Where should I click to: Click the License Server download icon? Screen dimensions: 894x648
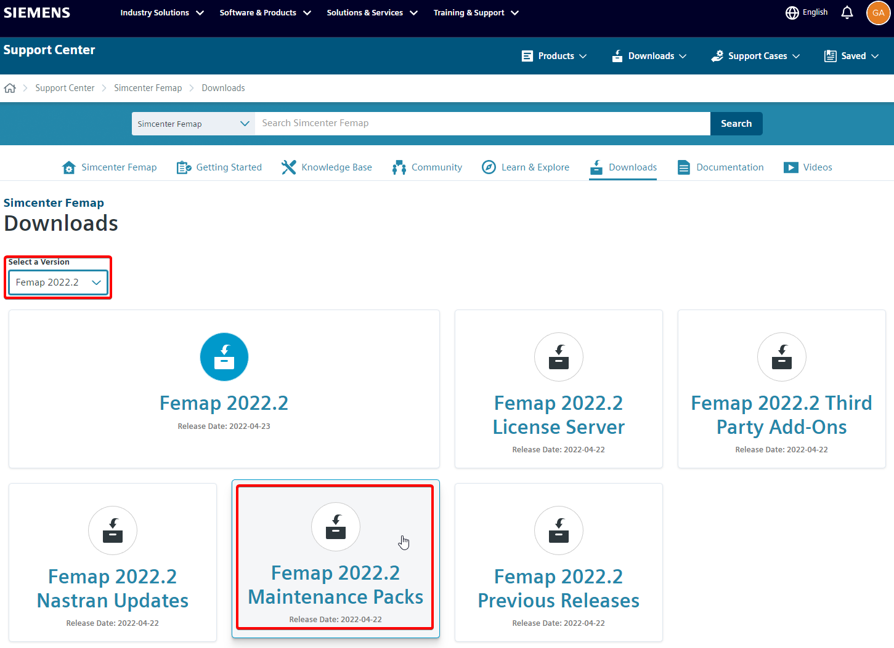click(559, 357)
